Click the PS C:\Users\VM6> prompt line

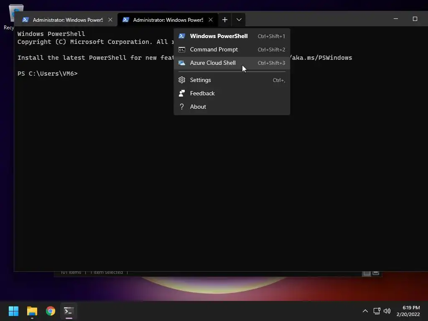click(x=48, y=74)
